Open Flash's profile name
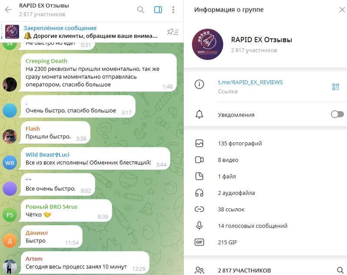 33,129
